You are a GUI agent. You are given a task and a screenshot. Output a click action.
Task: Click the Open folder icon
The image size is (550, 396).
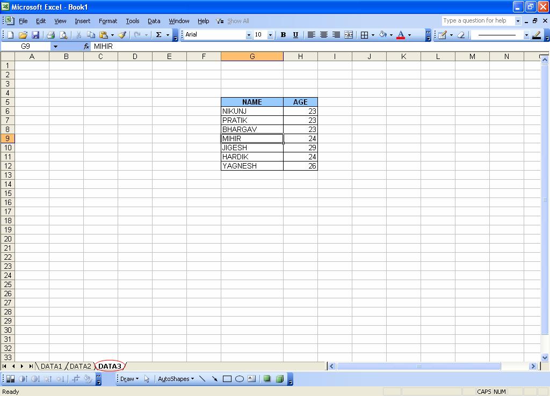[23, 35]
